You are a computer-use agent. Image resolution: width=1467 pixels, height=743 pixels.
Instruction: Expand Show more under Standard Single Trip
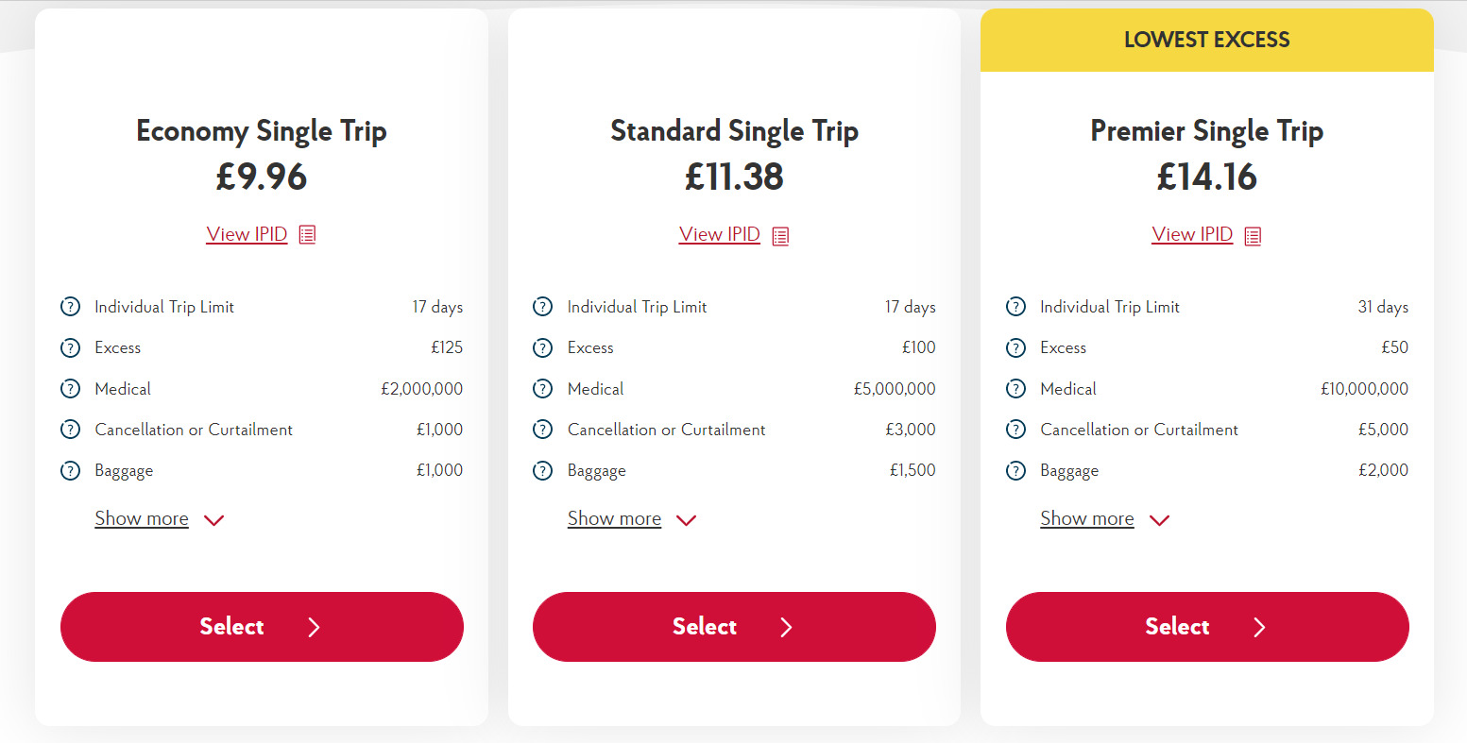click(x=614, y=519)
